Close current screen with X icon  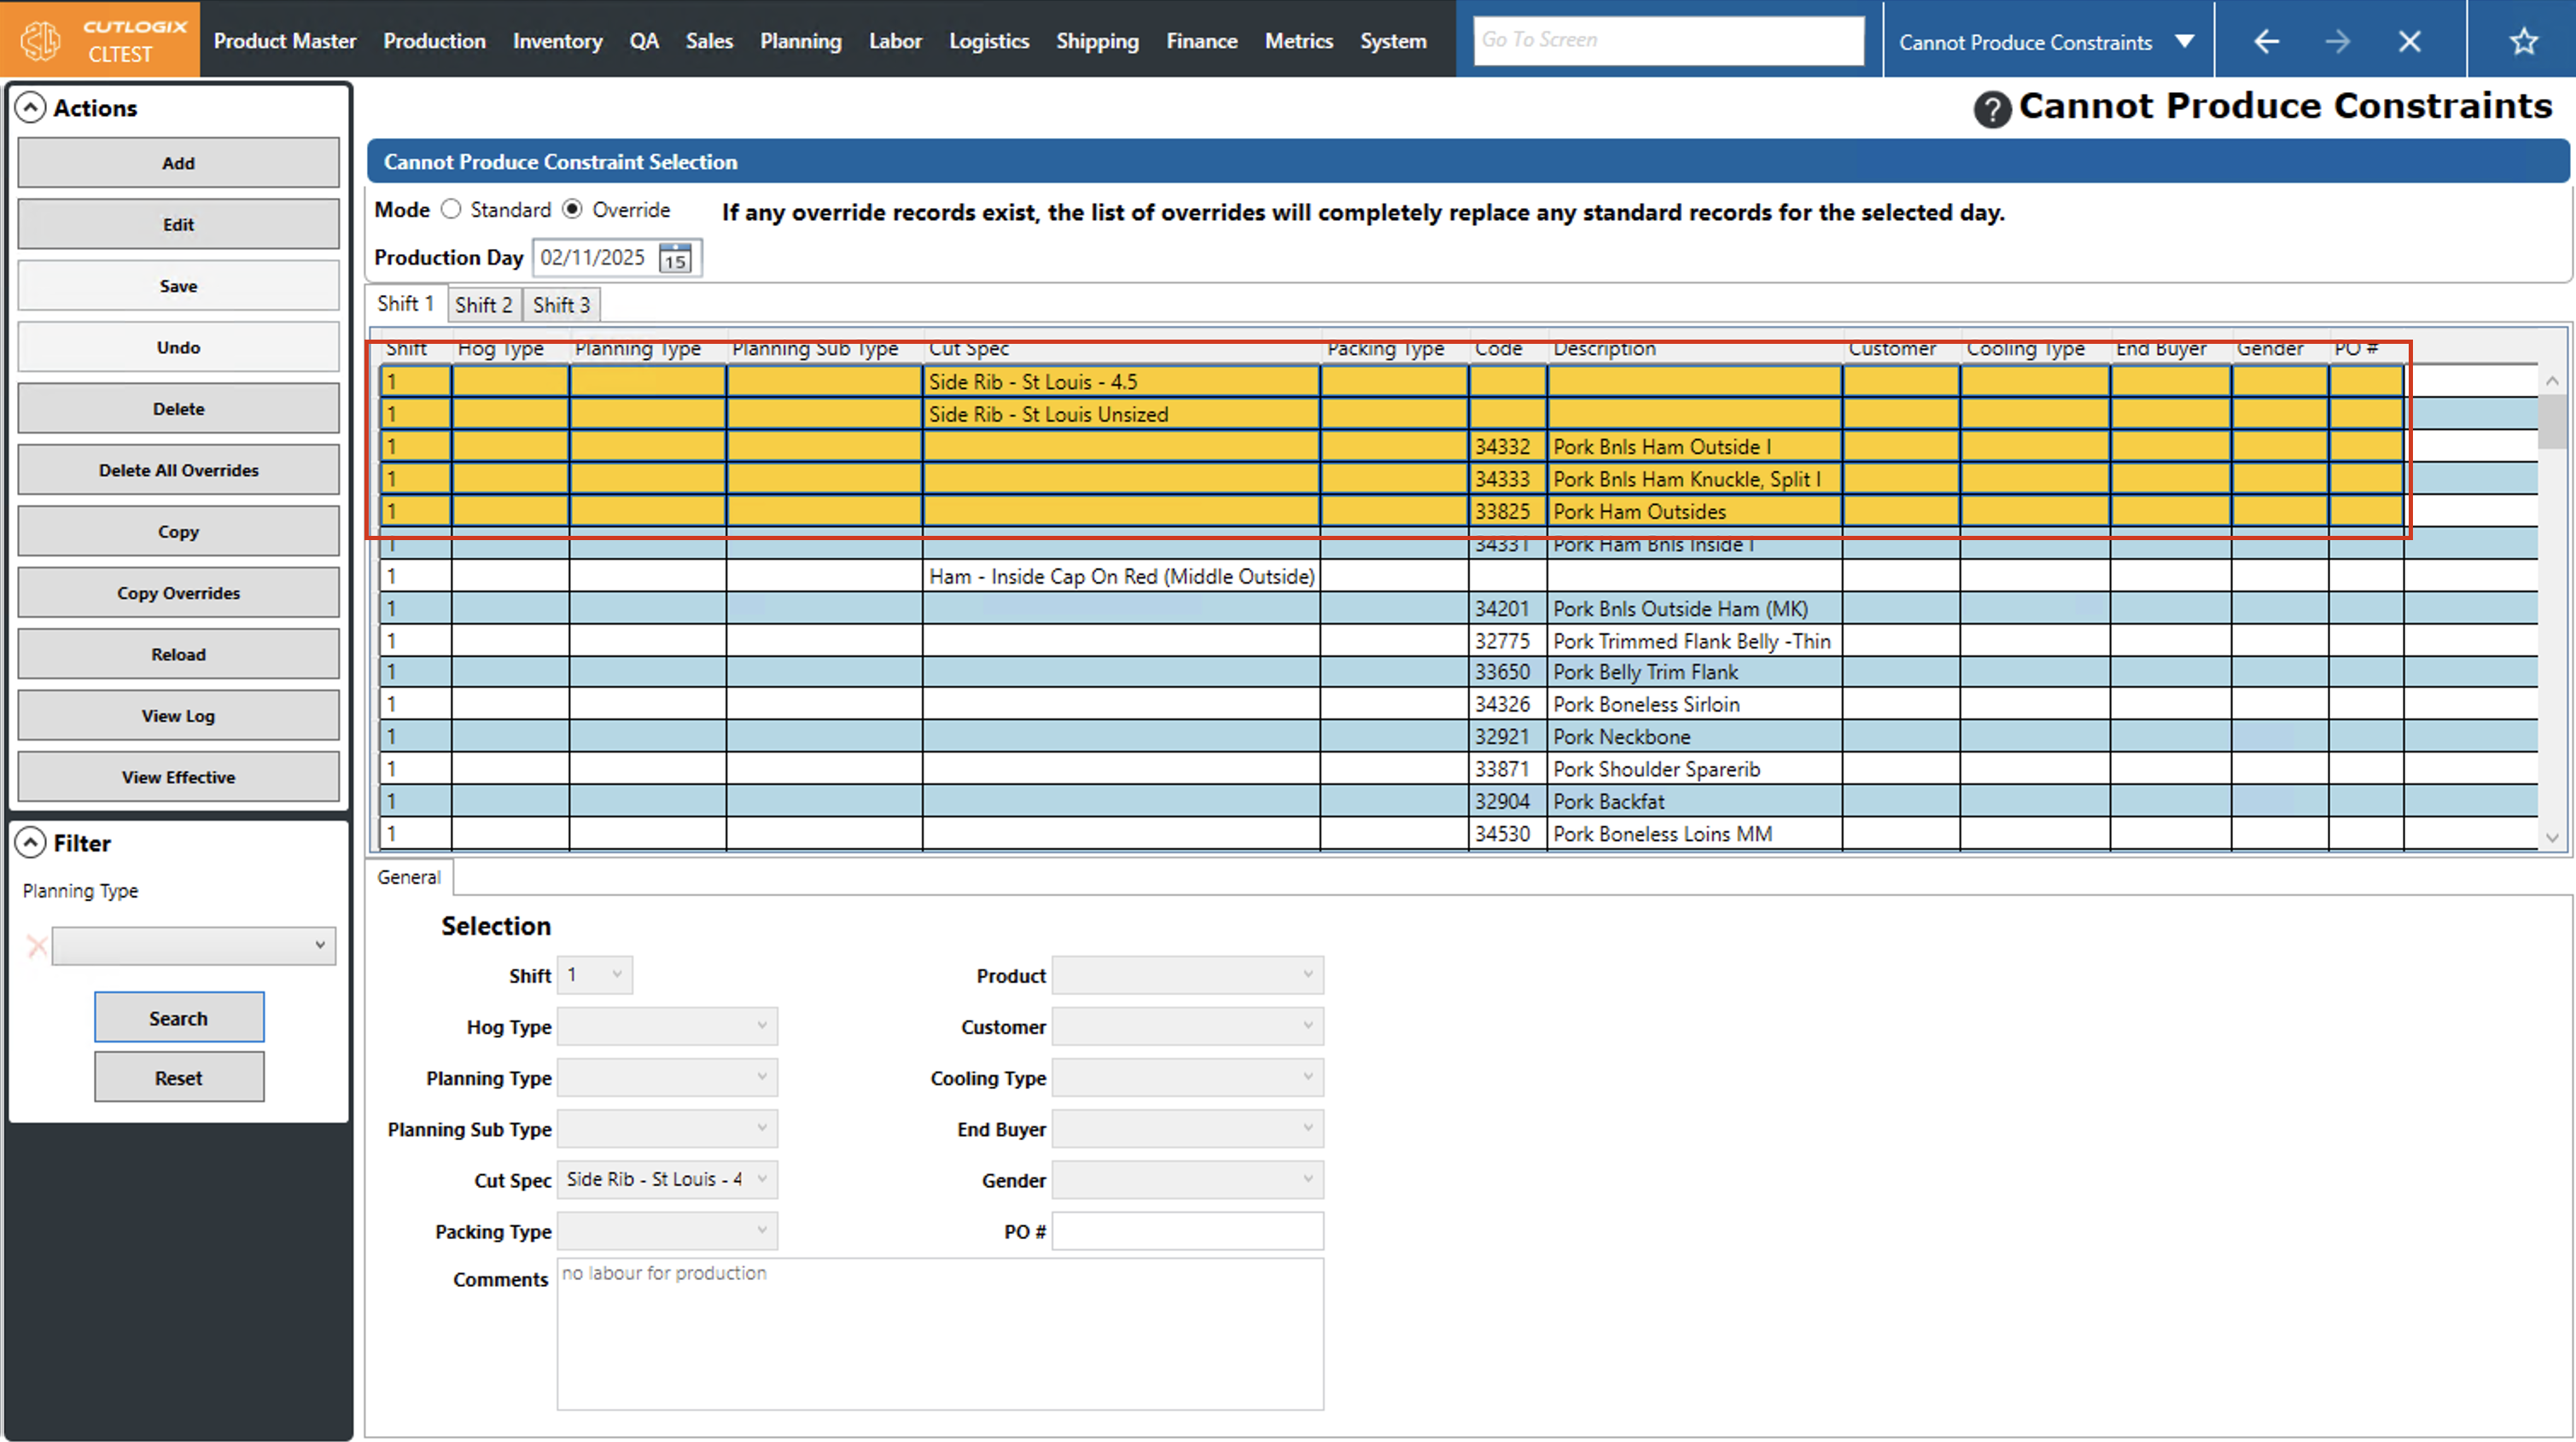[2409, 41]
